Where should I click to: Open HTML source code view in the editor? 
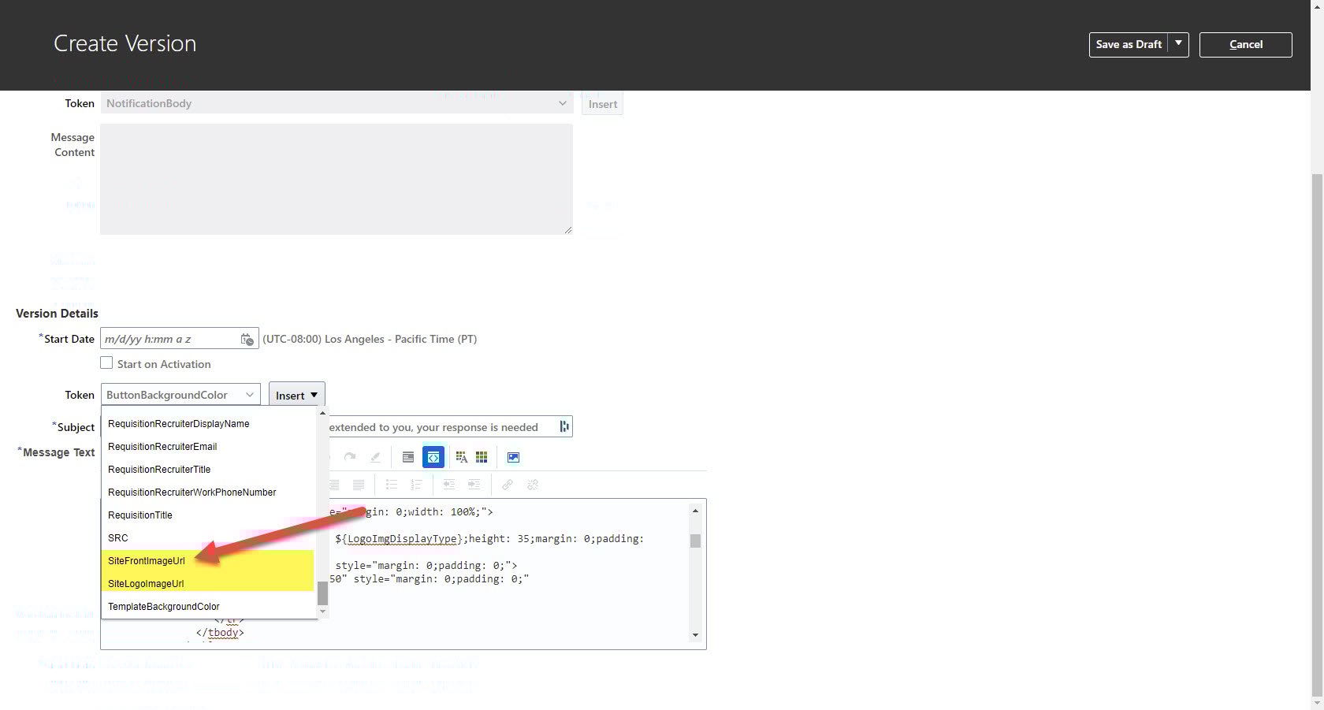[433, 456]
